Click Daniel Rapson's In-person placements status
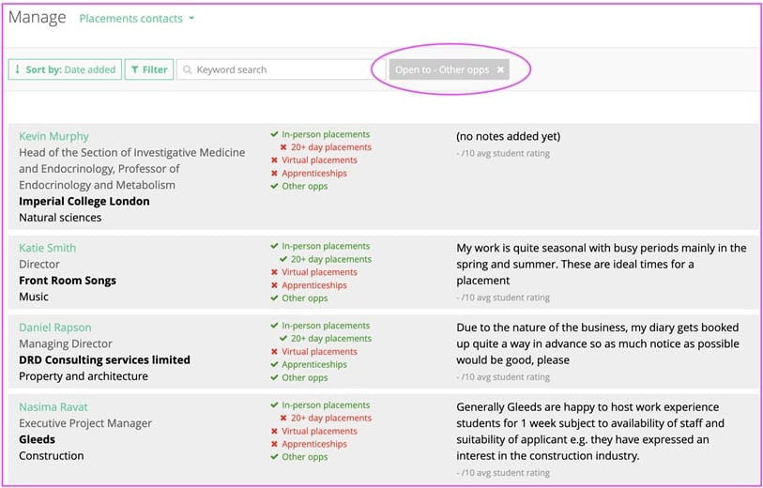The width and height of the screenshot is (763, 488). coord(320,326)
